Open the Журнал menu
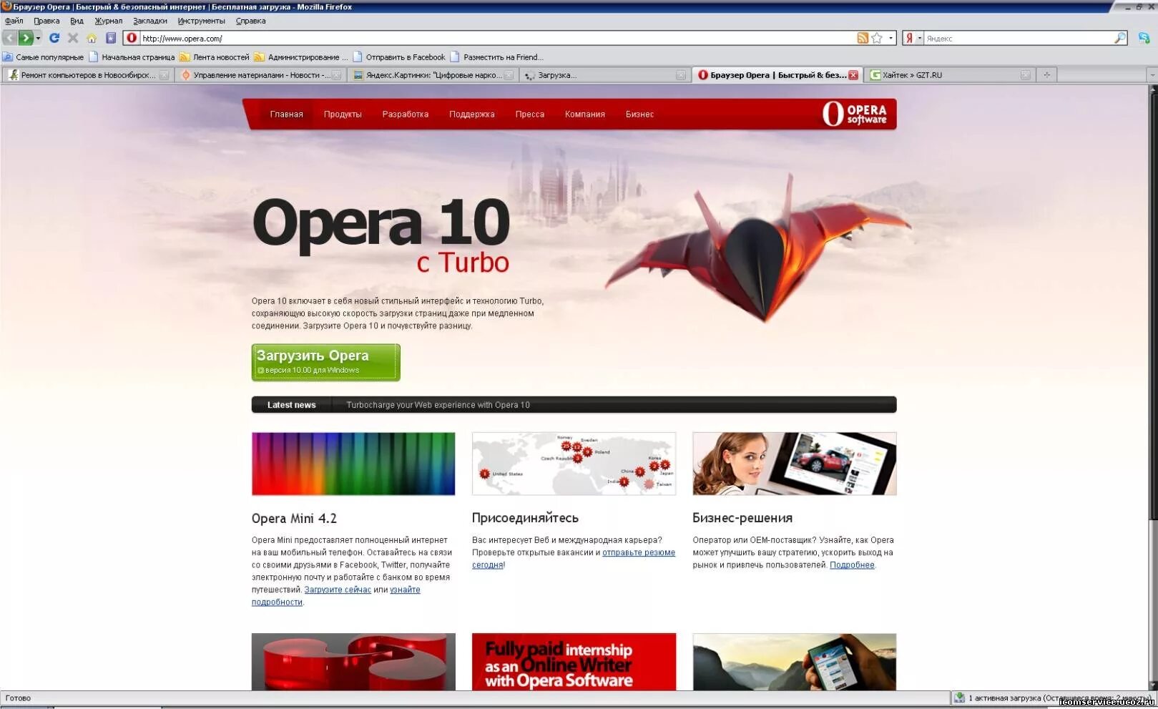 pyautogui.click(x=108, y=21)
